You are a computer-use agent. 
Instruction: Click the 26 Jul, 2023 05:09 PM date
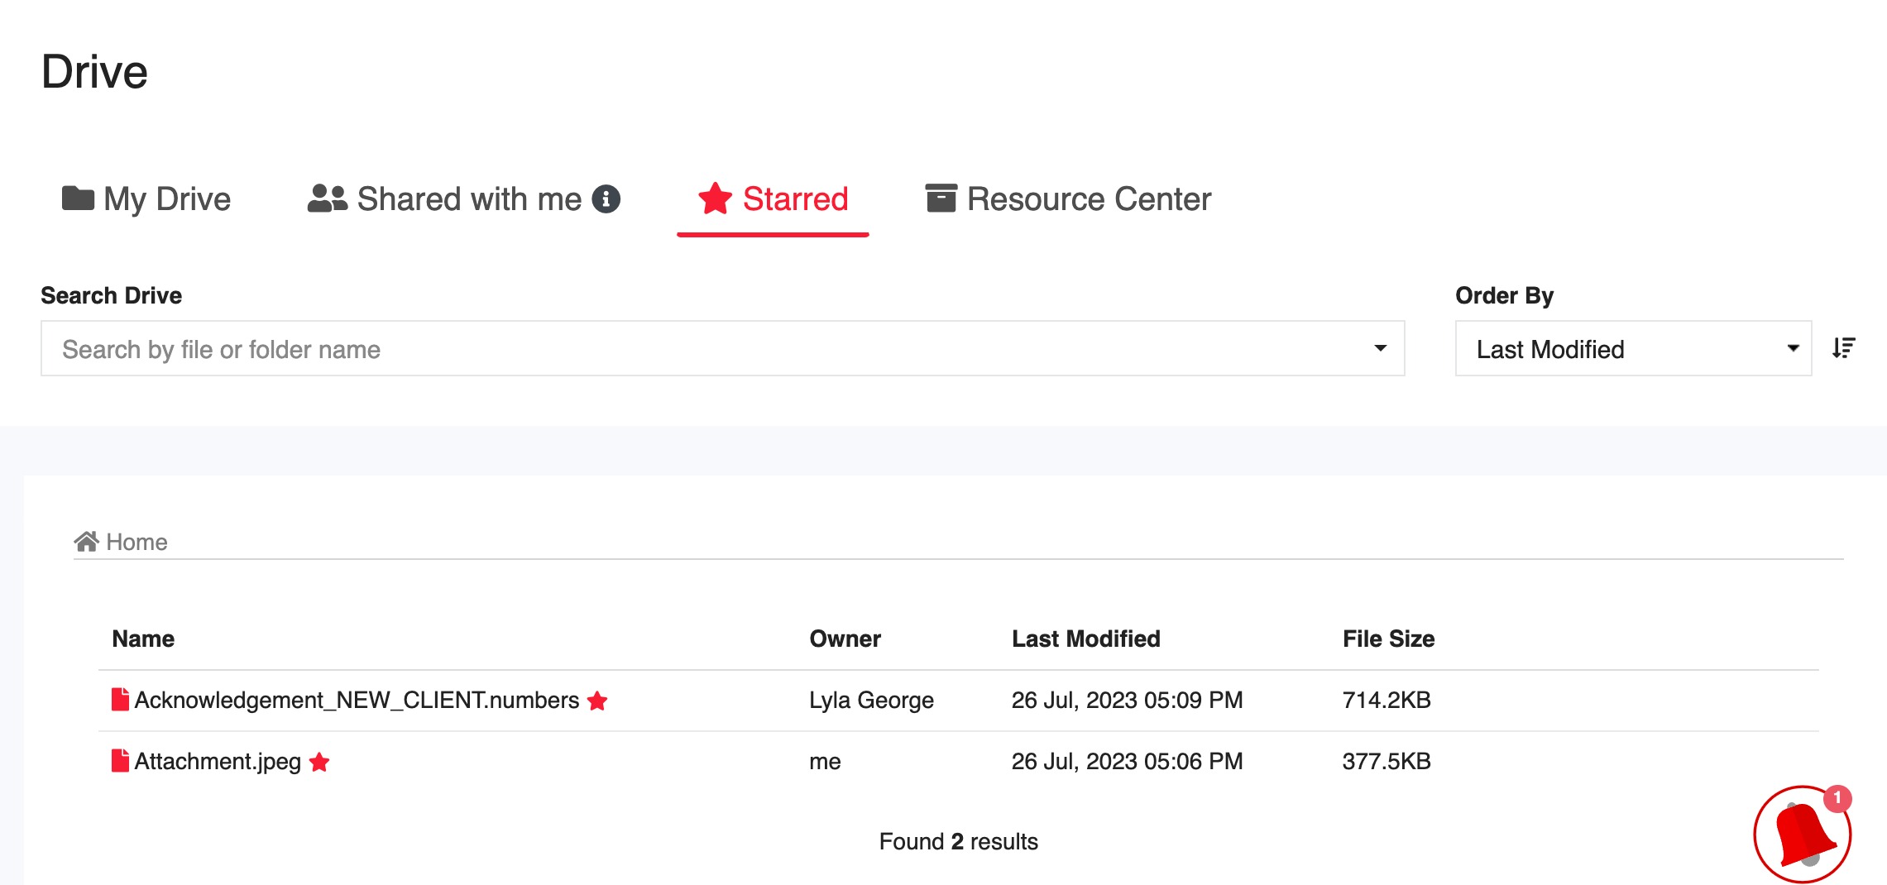tap(1127, 701)
